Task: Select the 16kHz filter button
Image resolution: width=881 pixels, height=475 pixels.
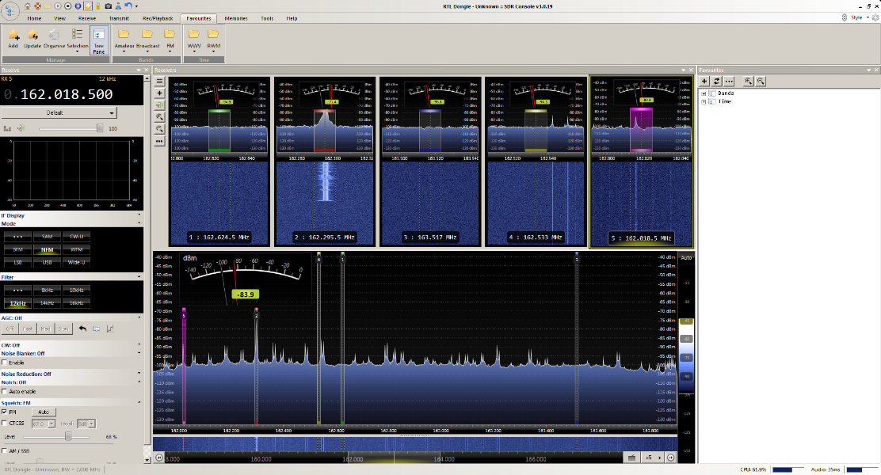Action: (x=76, y=303)
